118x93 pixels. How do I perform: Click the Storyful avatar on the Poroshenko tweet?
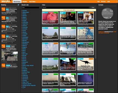tap(3, 46)
